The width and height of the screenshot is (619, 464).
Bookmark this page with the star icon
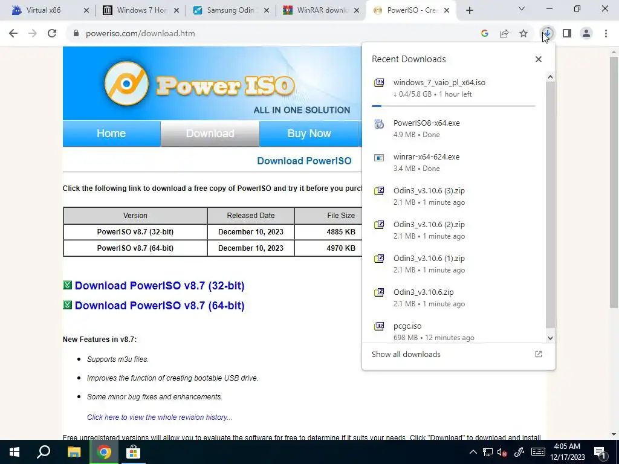[x=523, y=34]
